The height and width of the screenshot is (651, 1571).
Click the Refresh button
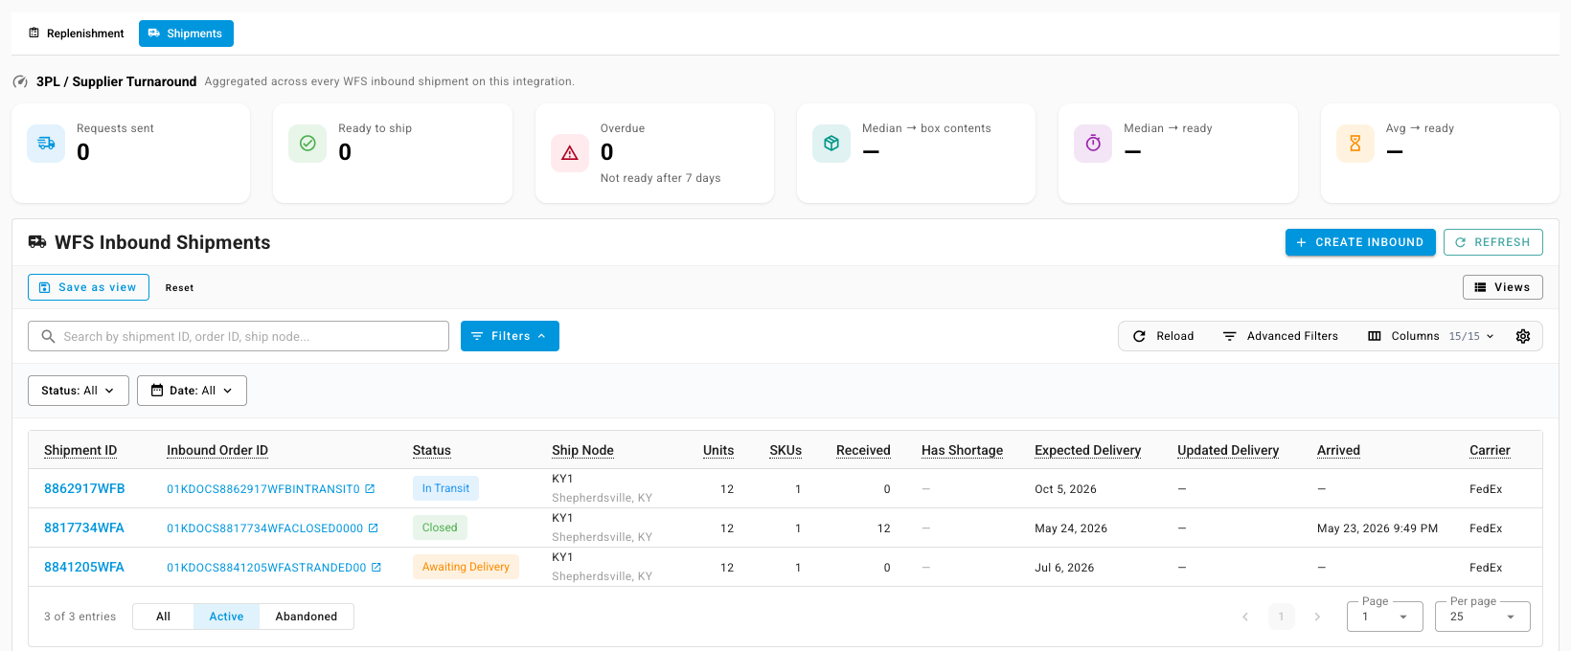[x=1493, y=242]
